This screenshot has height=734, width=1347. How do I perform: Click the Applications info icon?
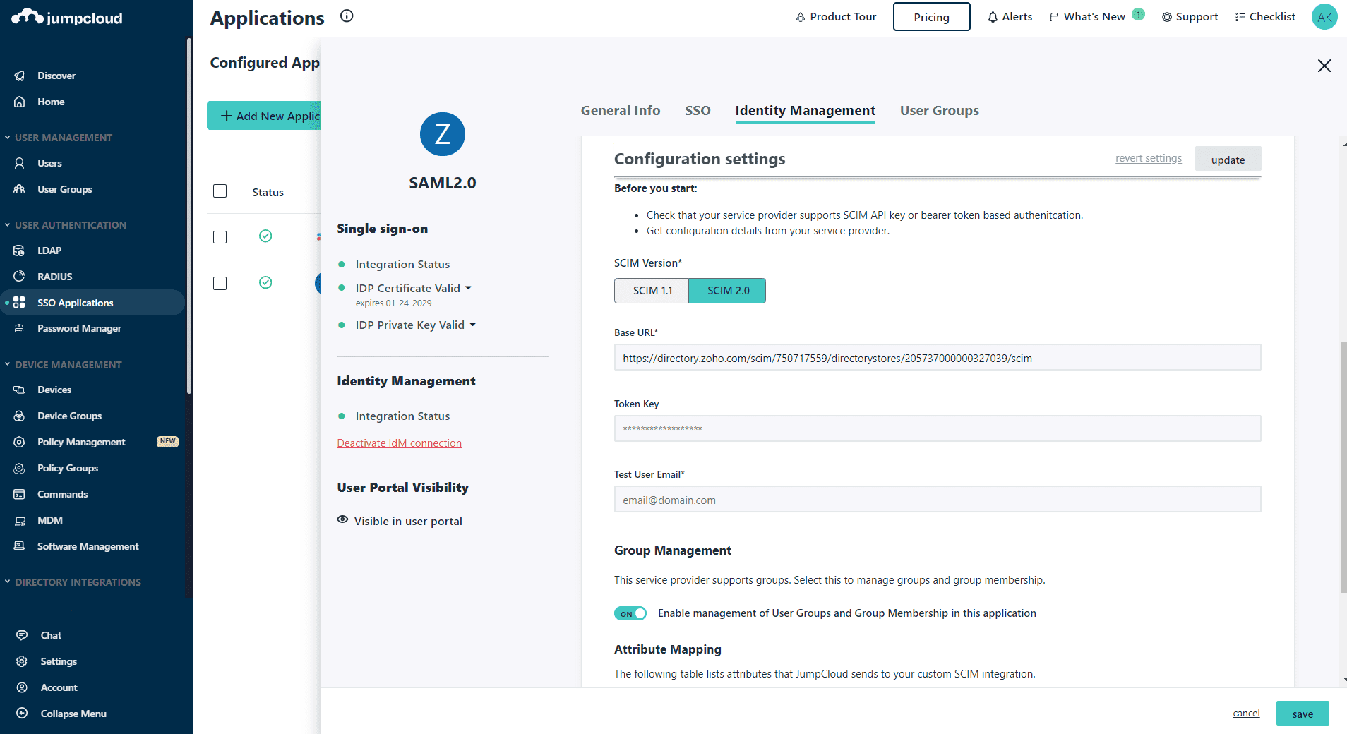(x=347, y=16)
